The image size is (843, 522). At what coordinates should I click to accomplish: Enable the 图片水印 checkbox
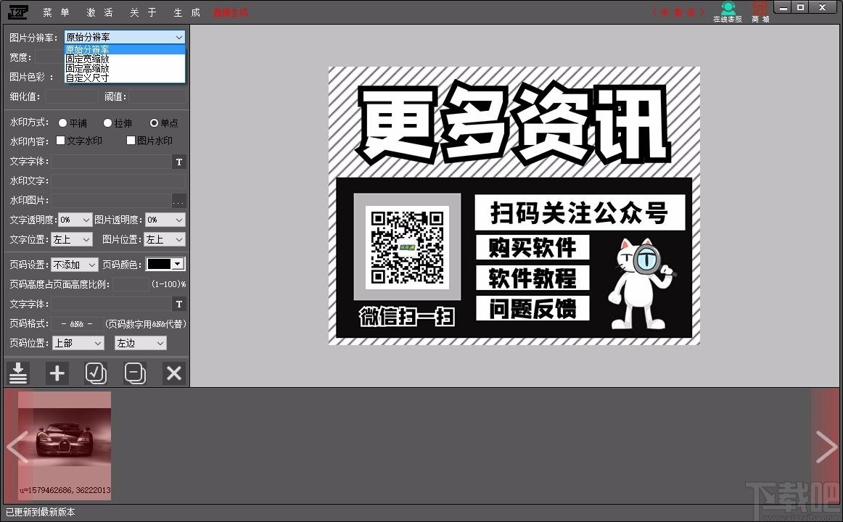click(149, 140)
